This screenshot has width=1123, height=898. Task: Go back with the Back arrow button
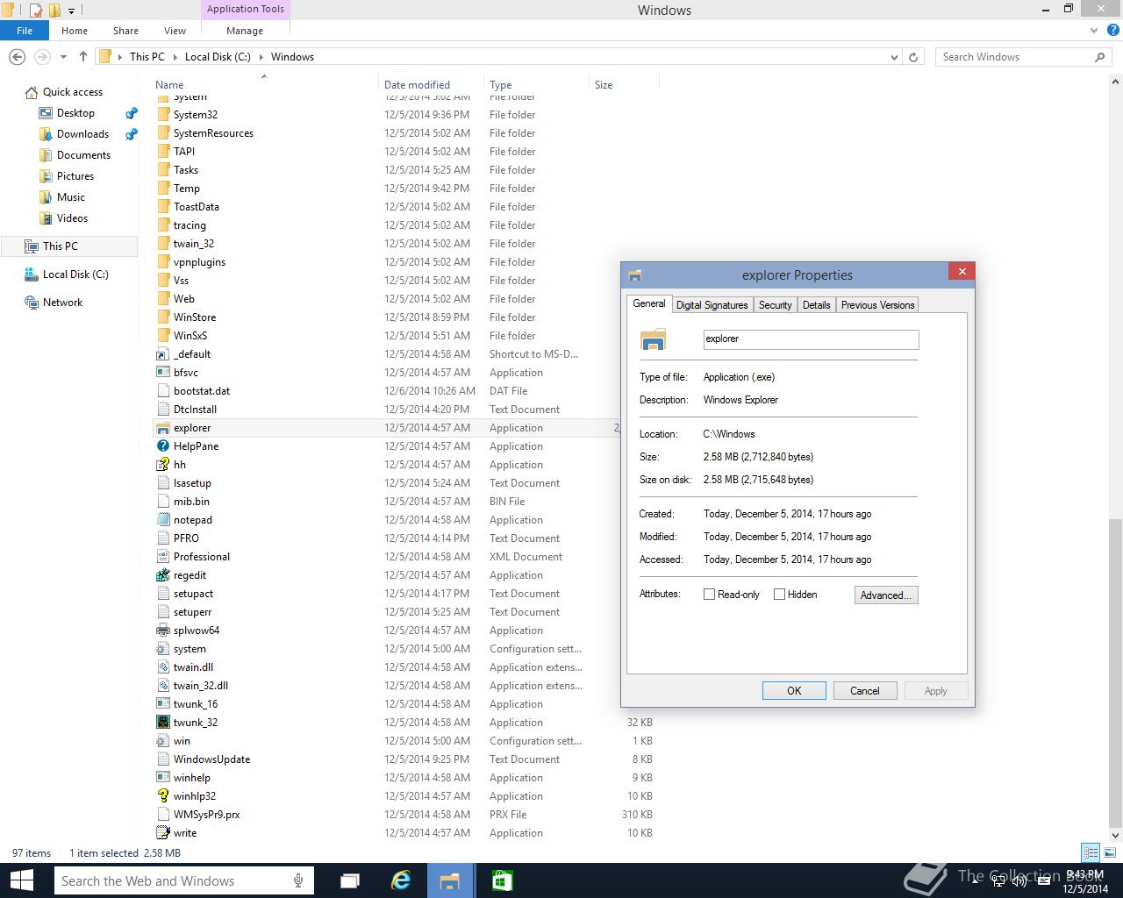(x=17, y=57)
